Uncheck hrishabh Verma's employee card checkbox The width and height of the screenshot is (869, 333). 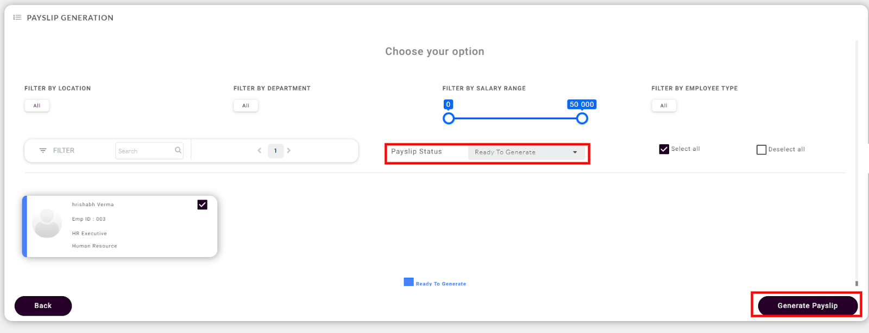coord(202,204)
